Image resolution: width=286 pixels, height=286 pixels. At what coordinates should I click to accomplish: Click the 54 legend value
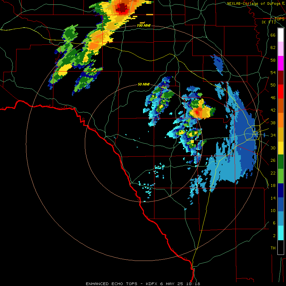point(273,72)
